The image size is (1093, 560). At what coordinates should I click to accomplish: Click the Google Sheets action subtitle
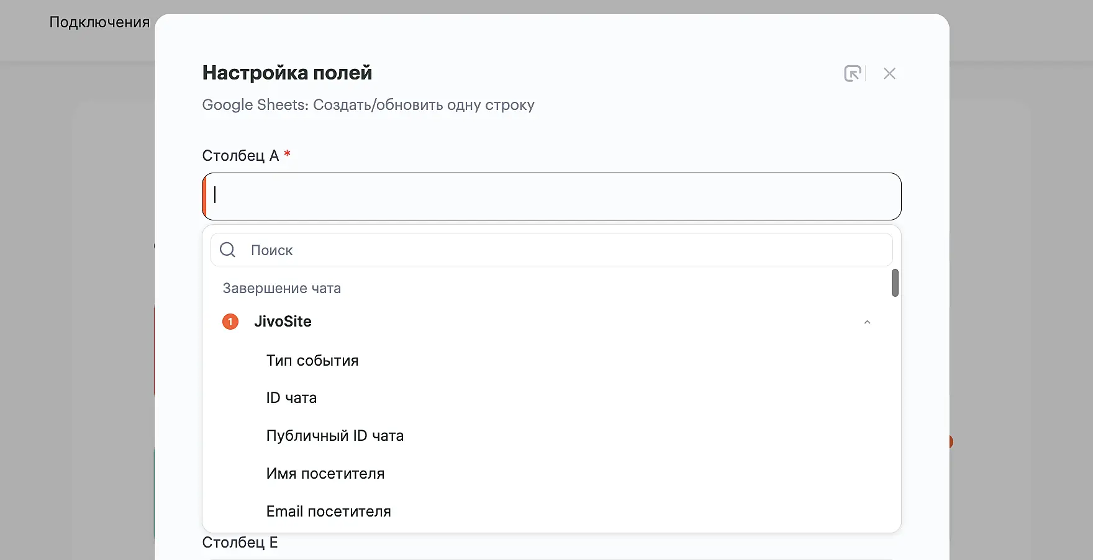point(368,105)
